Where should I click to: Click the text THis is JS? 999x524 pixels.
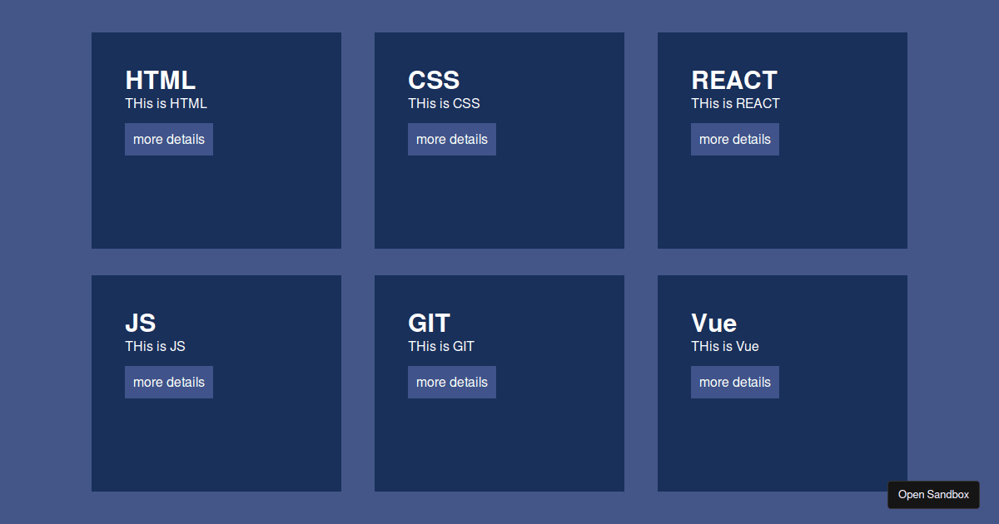(154, 346)
